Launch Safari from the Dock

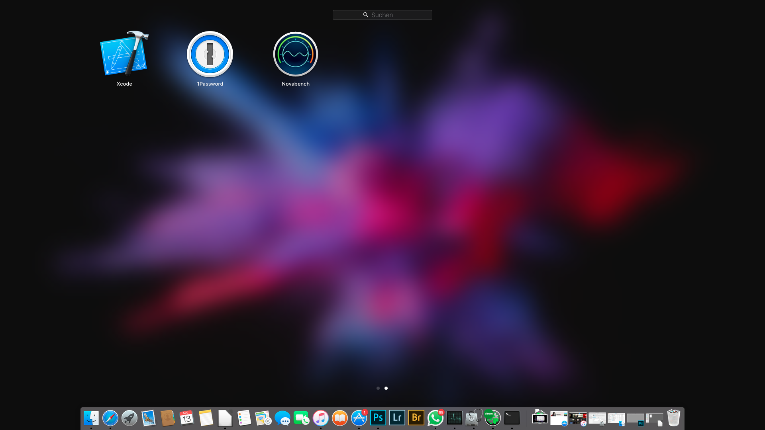pos(110,418)
